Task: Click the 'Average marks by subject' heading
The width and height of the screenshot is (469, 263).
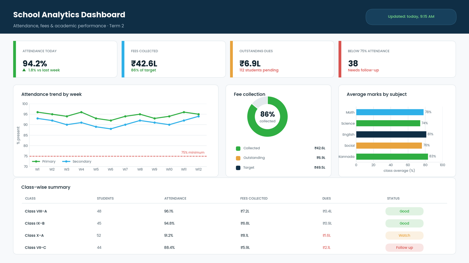Action: pos(377,94)
